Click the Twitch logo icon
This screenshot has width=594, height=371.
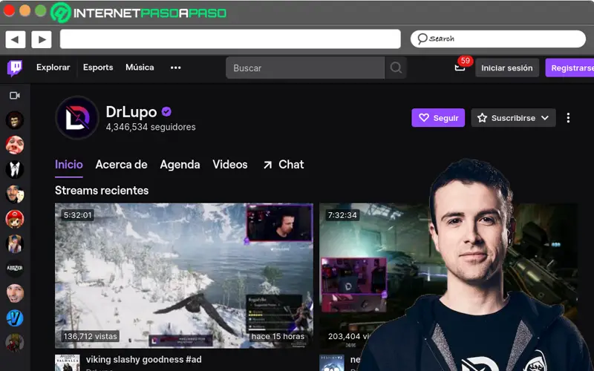pyautogui.click(x=15, y=68)
